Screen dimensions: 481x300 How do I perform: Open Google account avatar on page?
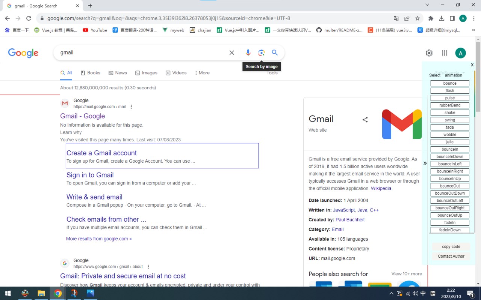(x=460, y=53)
